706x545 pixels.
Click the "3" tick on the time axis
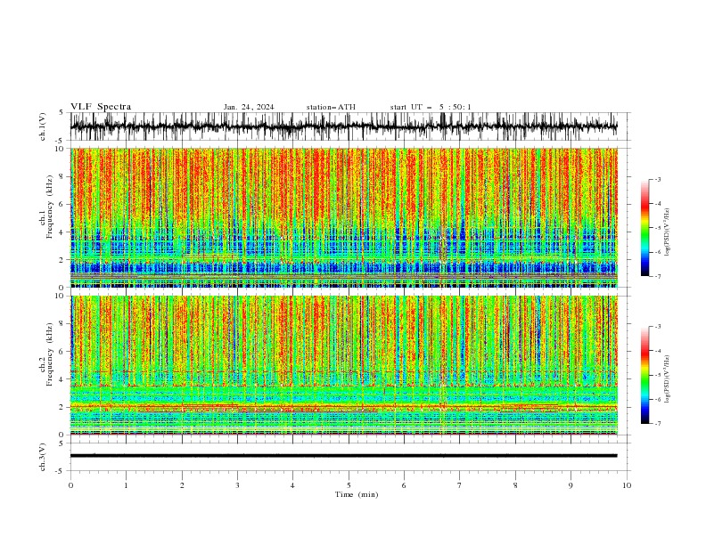[x=237, y=485]
